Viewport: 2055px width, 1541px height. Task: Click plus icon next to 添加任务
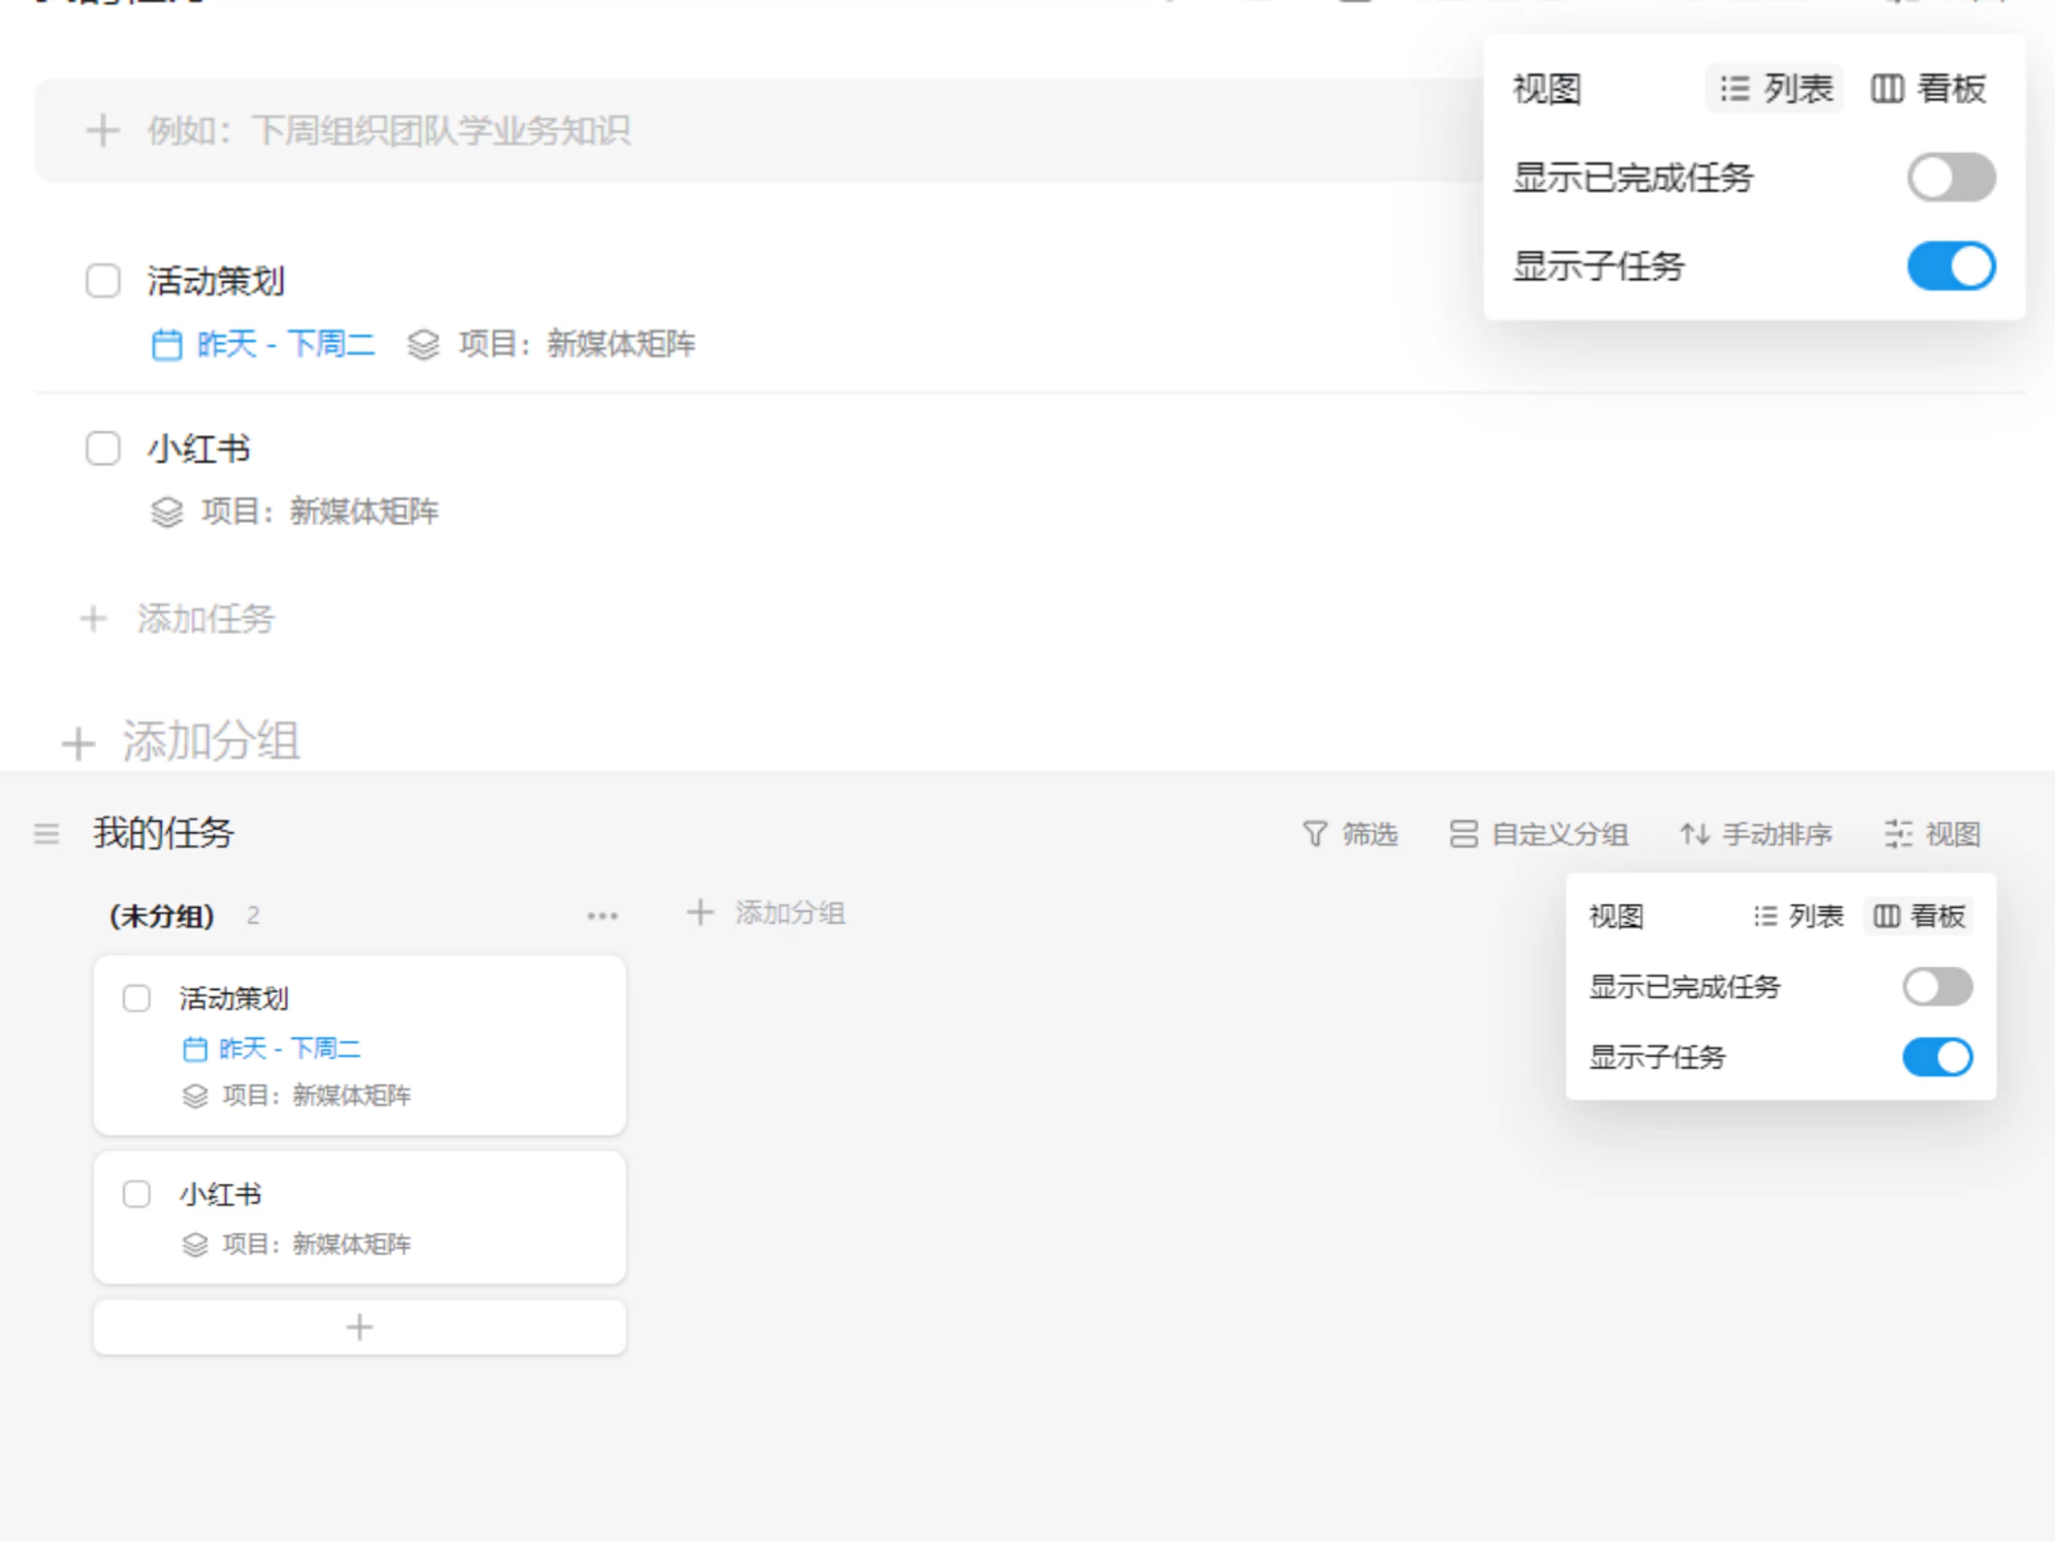coord(93,619)
